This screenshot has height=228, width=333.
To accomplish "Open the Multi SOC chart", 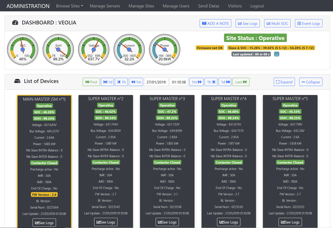I will point(277,23).
